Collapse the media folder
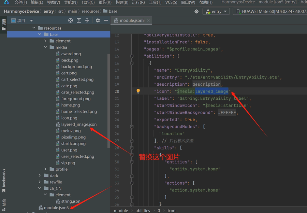The image size is (307, 213). [45, 47]
